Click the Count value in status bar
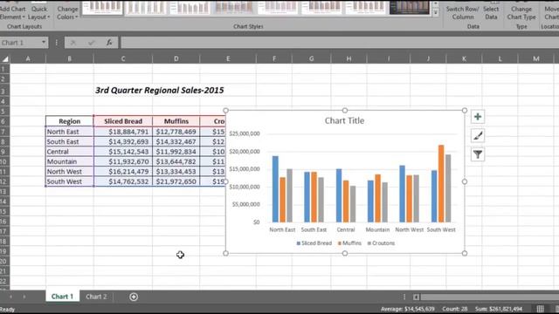Viewport: 559px width, 314px height. [x=454, y=309]
